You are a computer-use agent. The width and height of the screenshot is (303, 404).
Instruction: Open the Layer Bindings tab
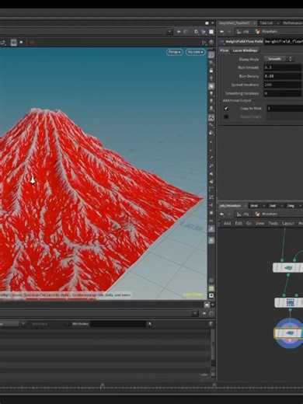coord(245,50)
